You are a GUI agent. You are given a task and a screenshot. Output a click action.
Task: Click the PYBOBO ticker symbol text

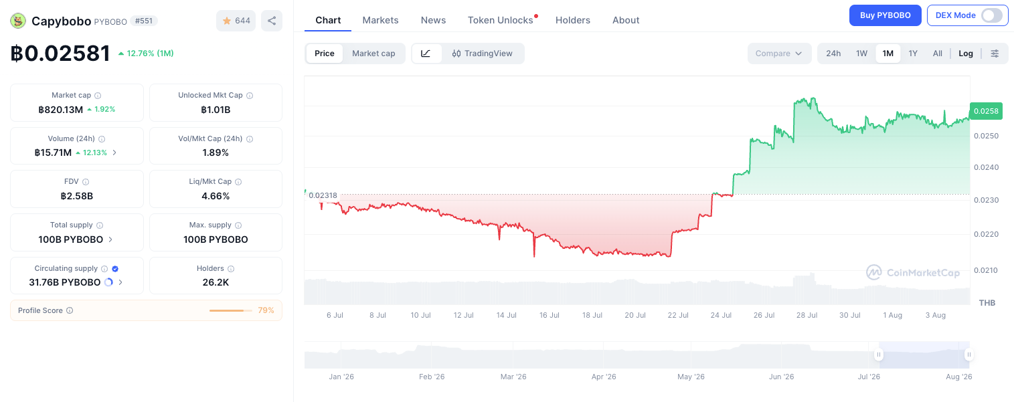pyautogui.click(x=110, y=21)
